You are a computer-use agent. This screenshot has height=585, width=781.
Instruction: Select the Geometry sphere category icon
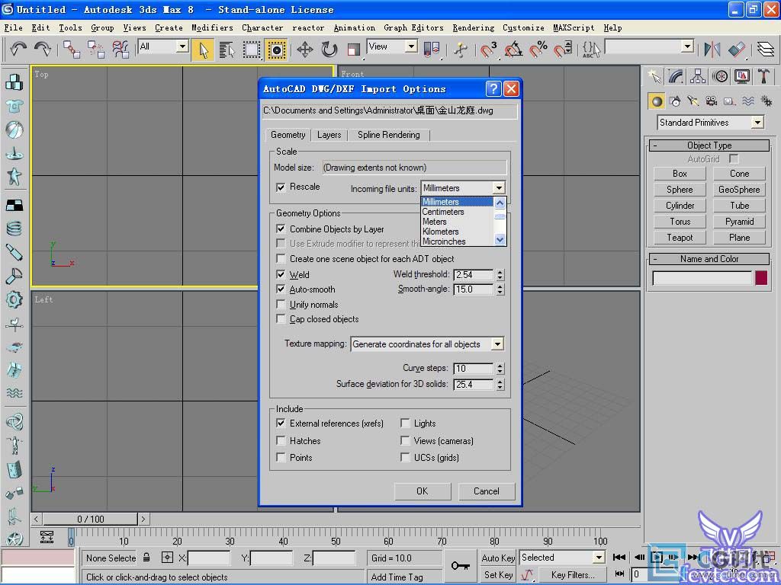tap(657, 101)
